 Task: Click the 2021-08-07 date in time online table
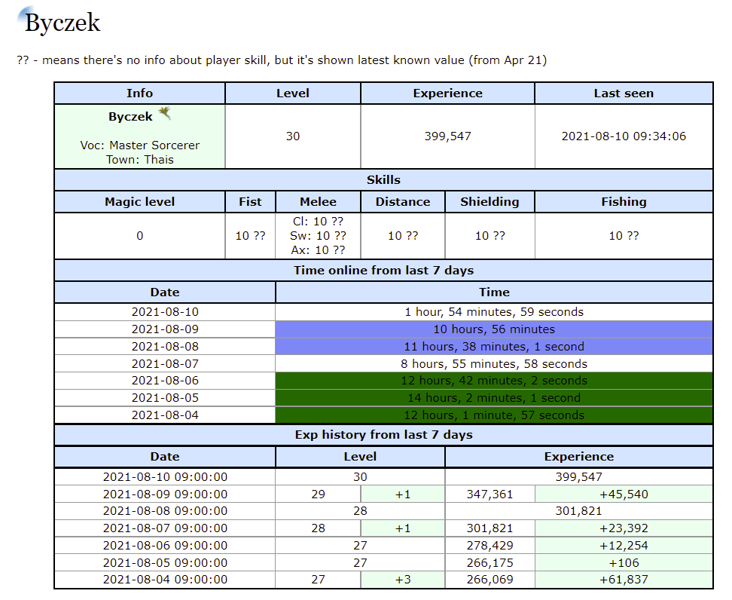click(x=165, y=364)
